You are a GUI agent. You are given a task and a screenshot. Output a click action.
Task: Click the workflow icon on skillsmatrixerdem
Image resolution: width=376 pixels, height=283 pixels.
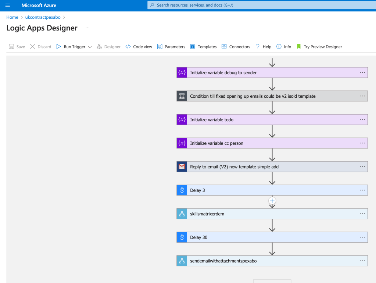182,214
